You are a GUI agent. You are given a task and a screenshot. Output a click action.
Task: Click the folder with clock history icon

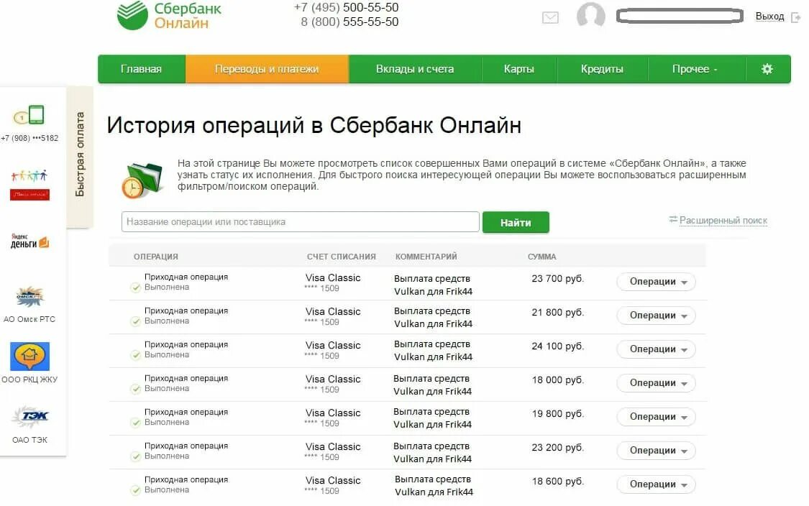[x=142, y=180]
